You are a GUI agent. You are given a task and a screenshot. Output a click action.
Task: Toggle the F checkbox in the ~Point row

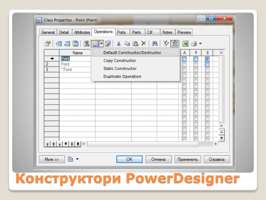tap(196, 70)
